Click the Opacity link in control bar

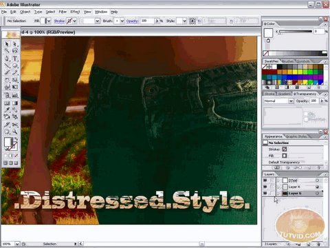coord(132,21)
